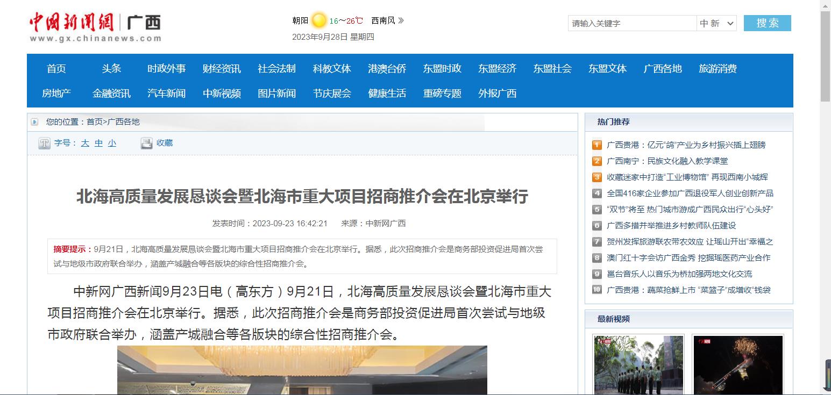The width and height of the screenshot is (831, 395).
Task: Open the 中新 search scope dropdown
Action: tap(716, 23)
